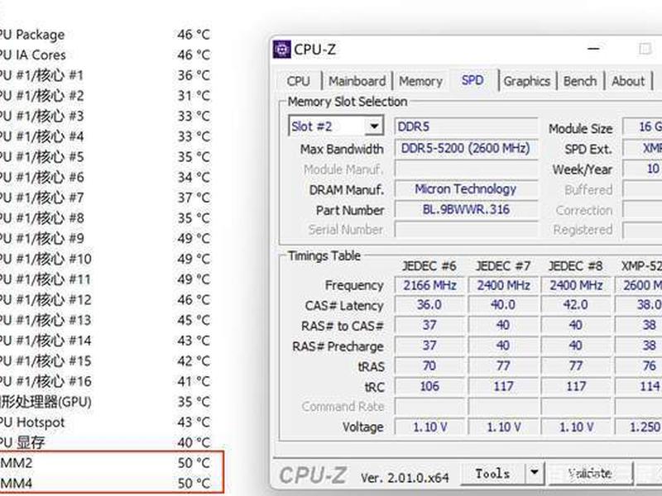The height and width of the screenshot is (496, 662).
Task: Select the DDR5-5200 (2600 MHz) bandwidth value
Action: 466,149
